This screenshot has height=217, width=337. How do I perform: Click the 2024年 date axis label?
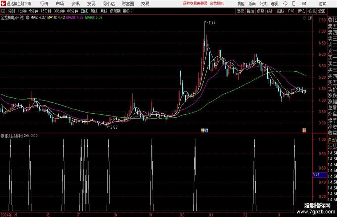pyautogui.click(x=6, y=215)
